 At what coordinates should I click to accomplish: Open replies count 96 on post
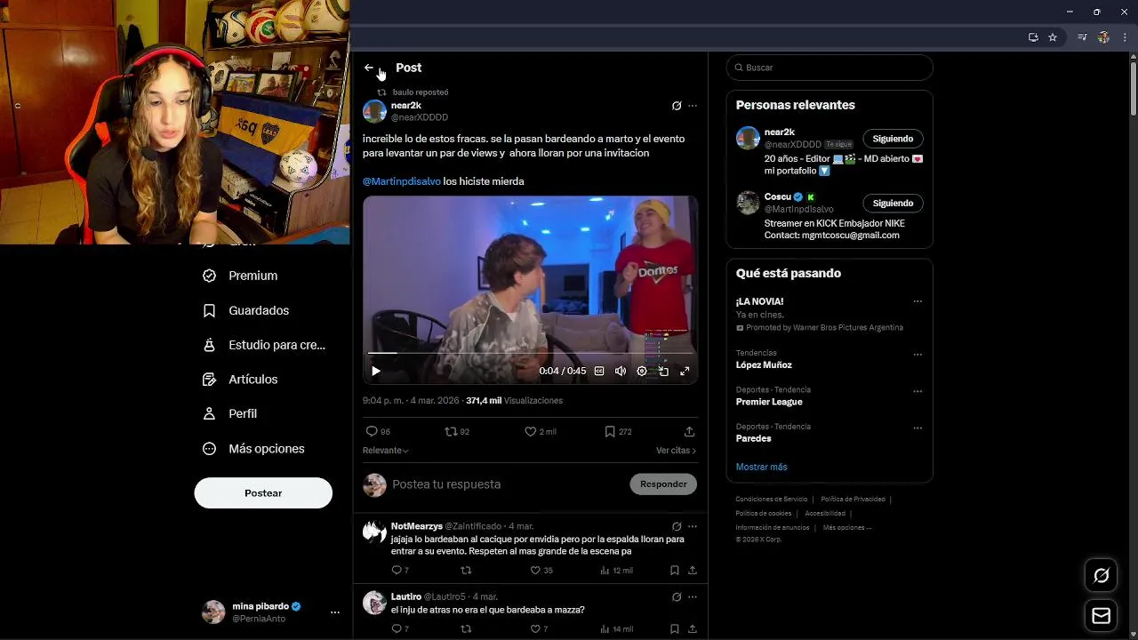[x=378, y=431]
